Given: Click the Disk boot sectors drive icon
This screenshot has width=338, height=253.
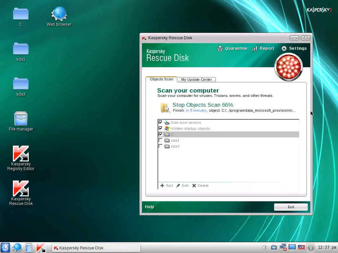Looking at the screenshot, I should [167, 123].
